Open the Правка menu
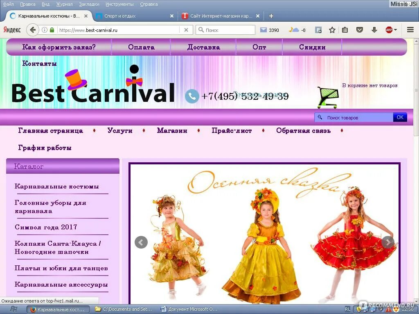 27,4
